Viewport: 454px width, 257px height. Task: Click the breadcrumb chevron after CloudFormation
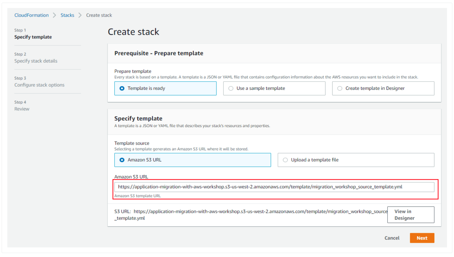[55, 15]
